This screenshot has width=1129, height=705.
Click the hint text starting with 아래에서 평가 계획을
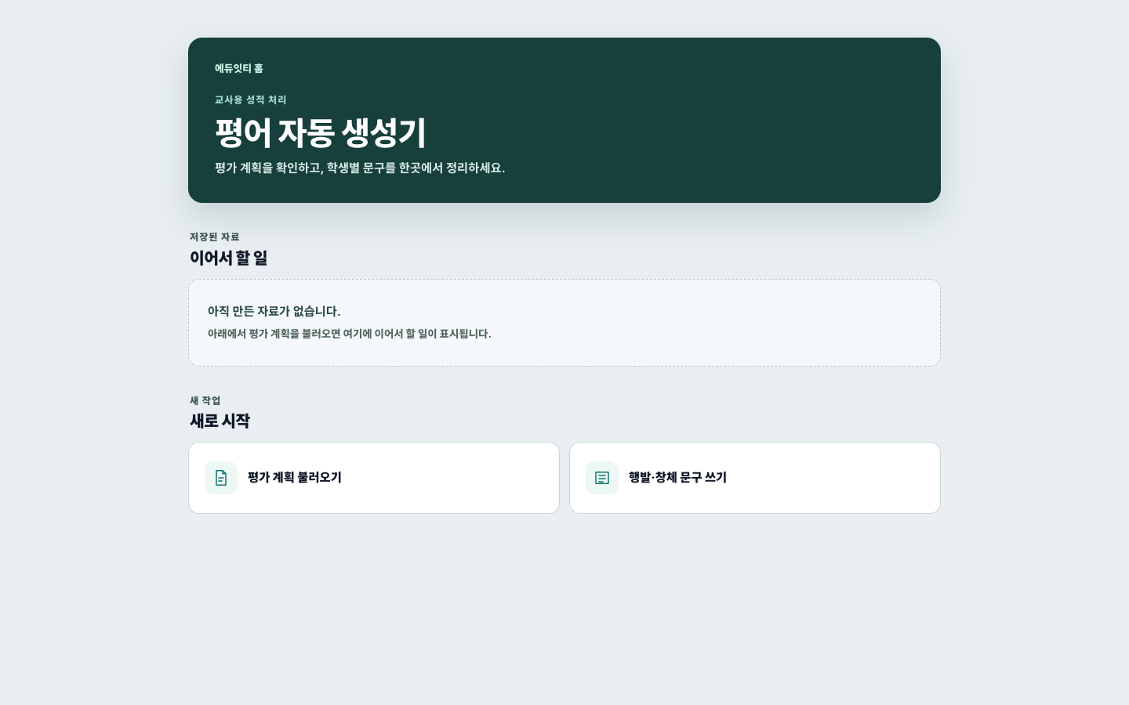click(x=350, y=334)
